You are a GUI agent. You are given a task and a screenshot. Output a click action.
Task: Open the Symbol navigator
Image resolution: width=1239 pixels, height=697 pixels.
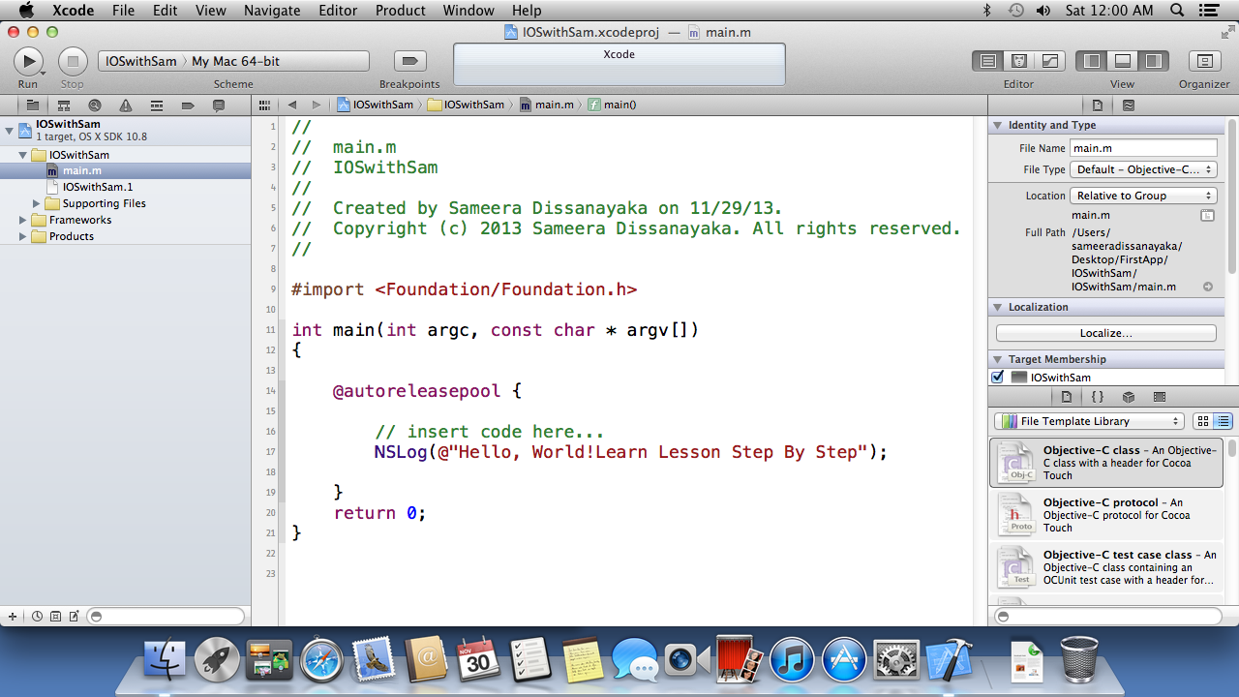(64, 105)
